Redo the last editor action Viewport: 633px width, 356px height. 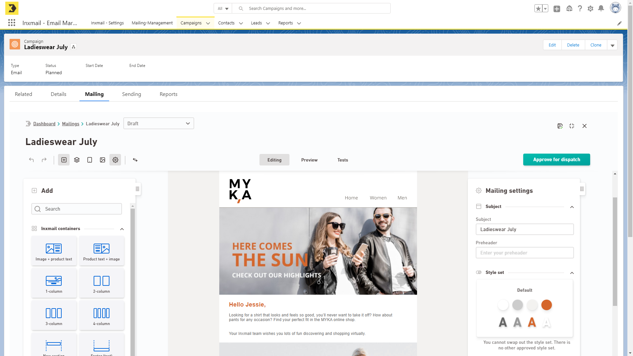point(44,160)
